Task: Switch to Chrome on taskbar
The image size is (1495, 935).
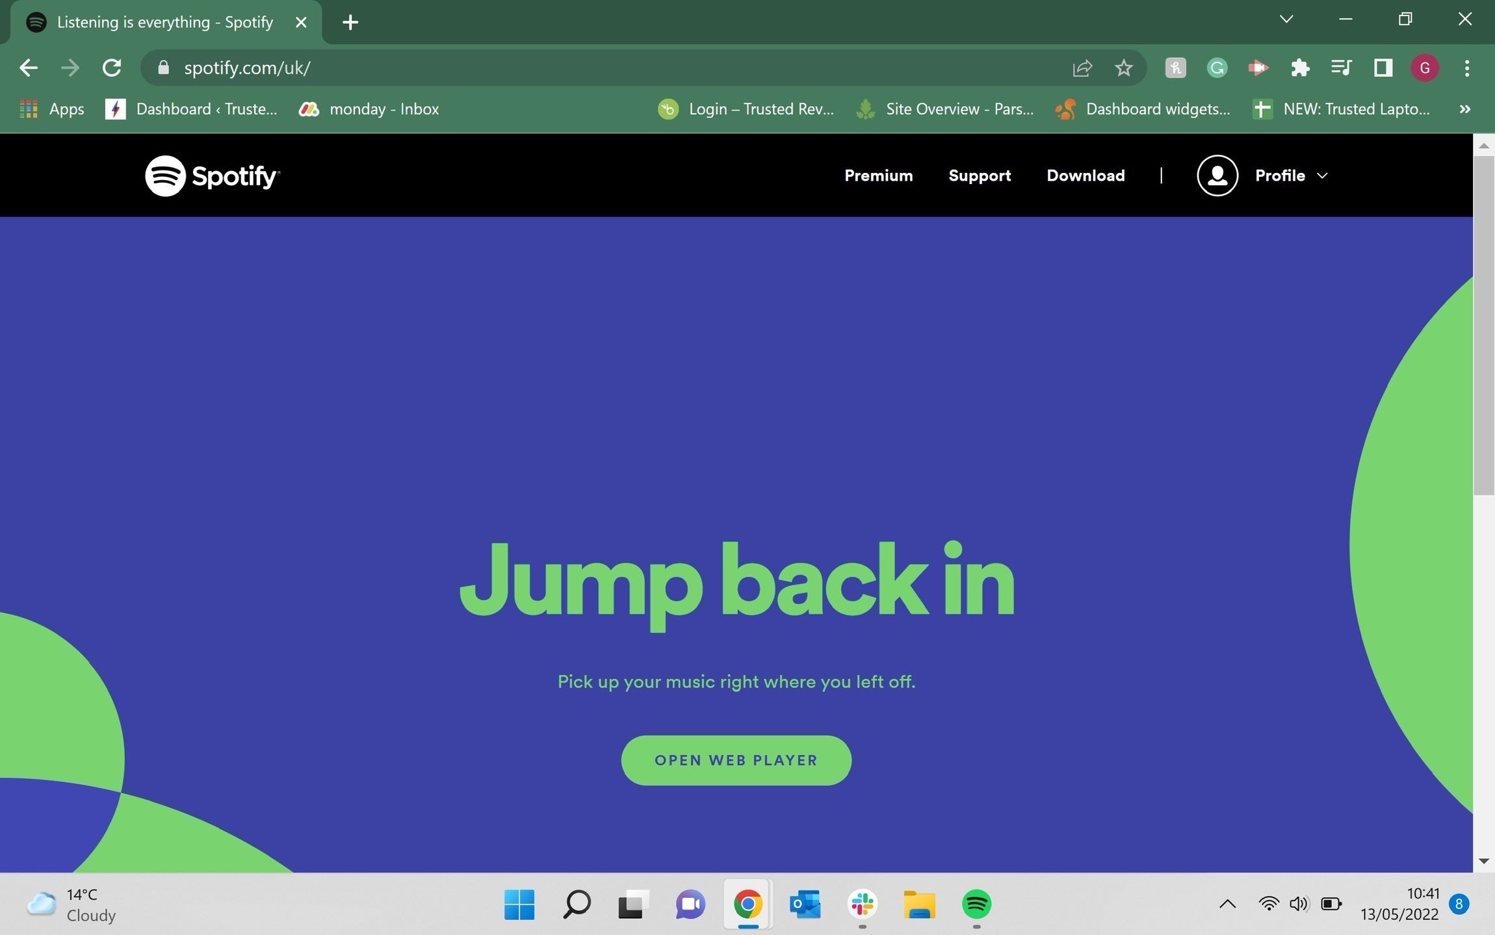Action: 747,904
